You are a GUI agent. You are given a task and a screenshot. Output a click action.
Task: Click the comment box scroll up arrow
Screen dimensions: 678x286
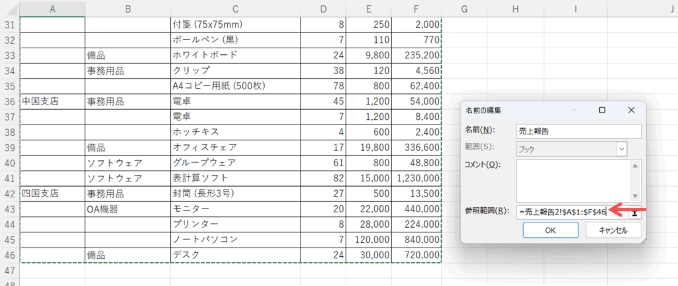tap(636, 166)
